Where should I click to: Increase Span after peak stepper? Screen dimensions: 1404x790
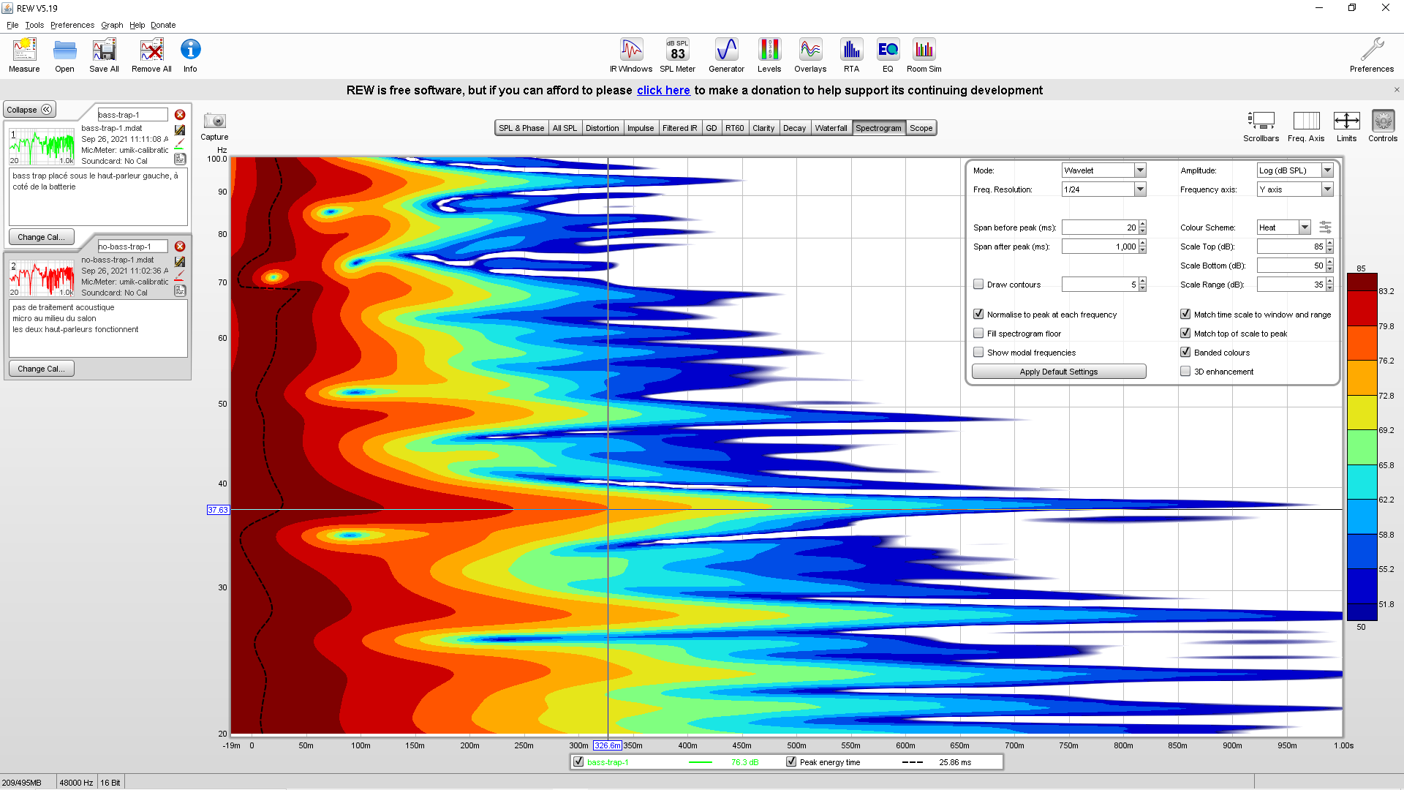[x=1143, y=243]
